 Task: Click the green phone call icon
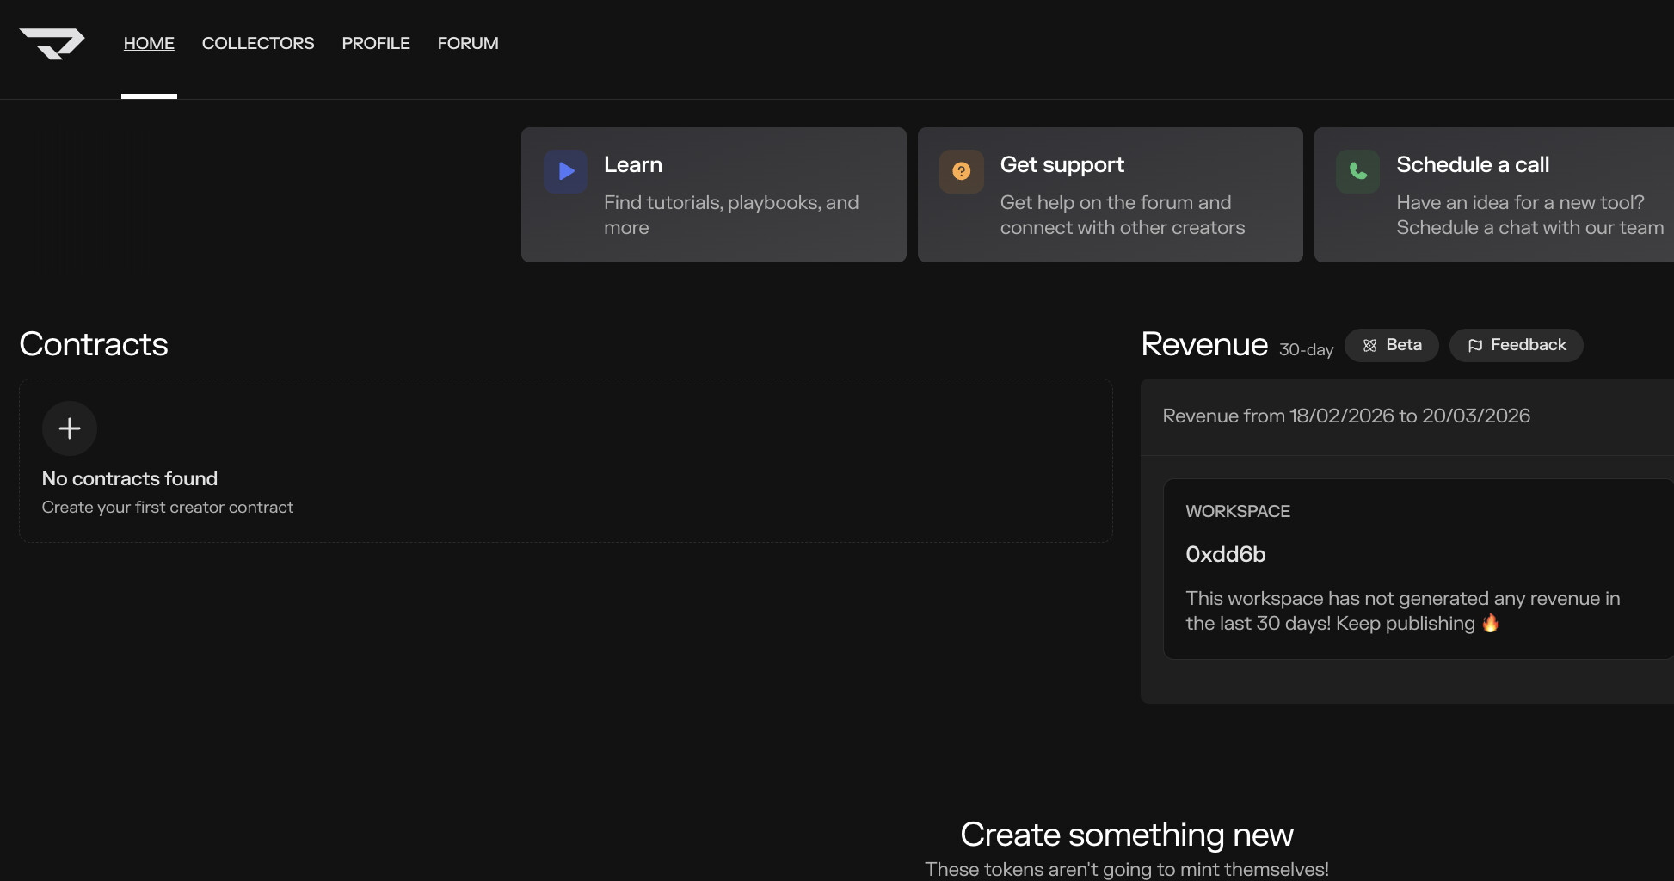1357,171
